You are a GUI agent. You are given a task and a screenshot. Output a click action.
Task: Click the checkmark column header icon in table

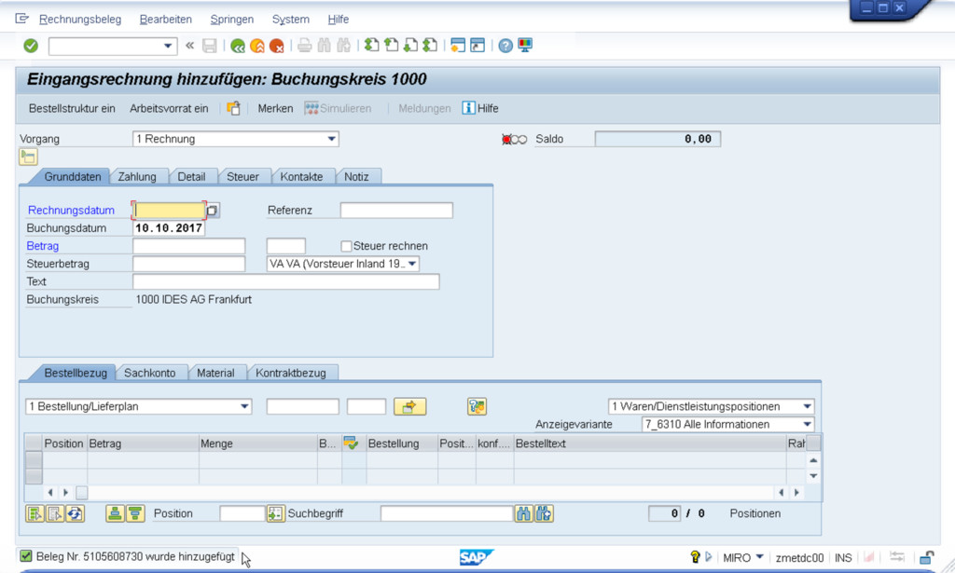(x=351, y=443)
